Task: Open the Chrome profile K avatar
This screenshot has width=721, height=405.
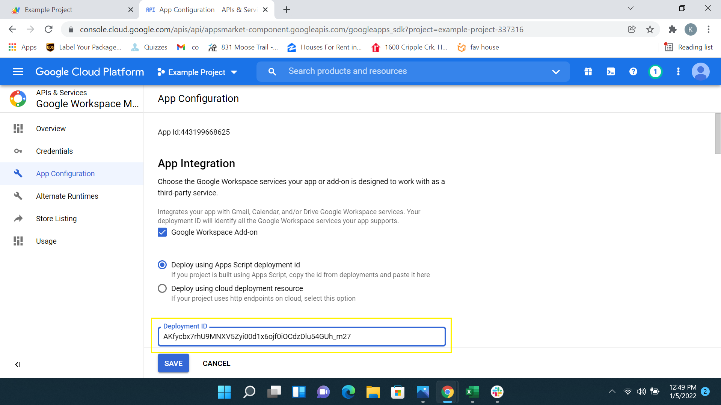Action: click(691, 29)
